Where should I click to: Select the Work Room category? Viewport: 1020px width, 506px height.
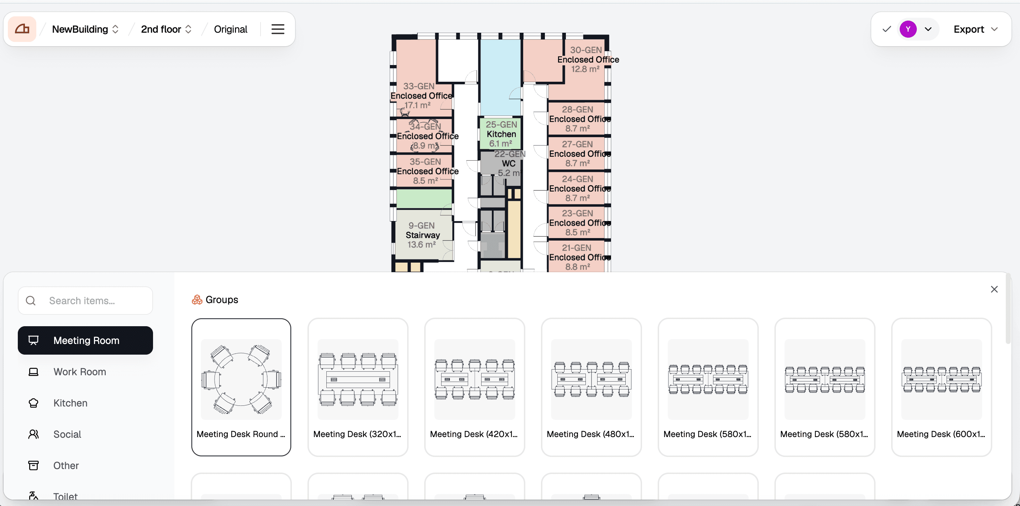point(85,372)
